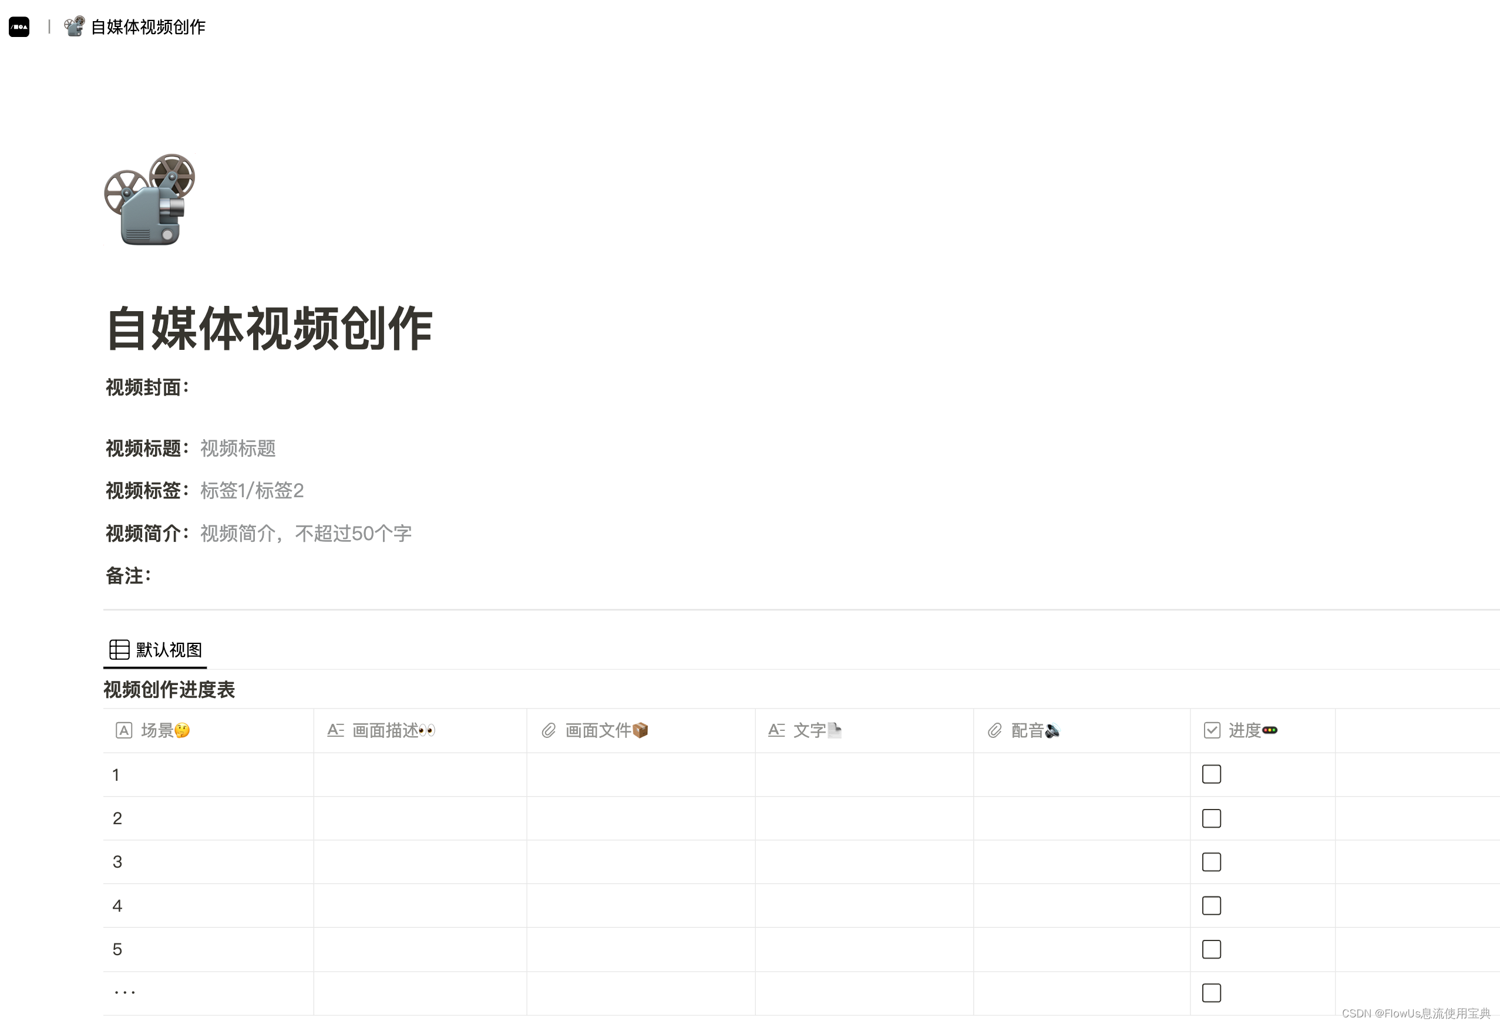Select the 默认视图 tab

click(x=168, y=649)
